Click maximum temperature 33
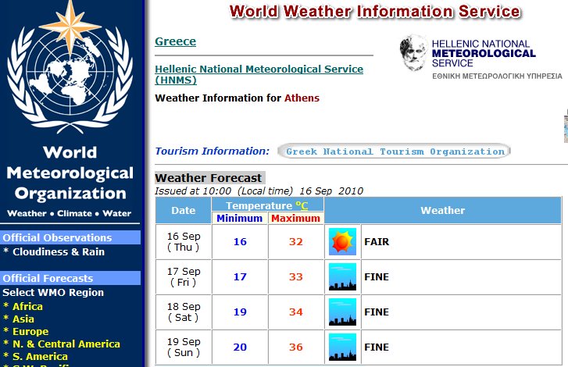568x367 pixels. click(x=295, y=277)
